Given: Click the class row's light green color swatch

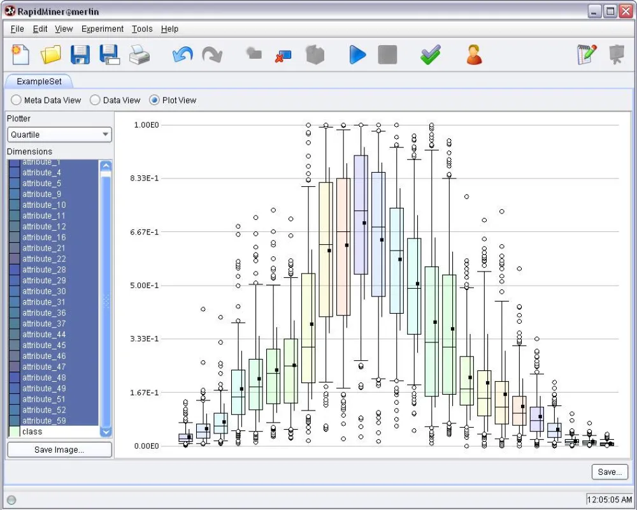Looking at the screenshot, I should pos(14,432).
